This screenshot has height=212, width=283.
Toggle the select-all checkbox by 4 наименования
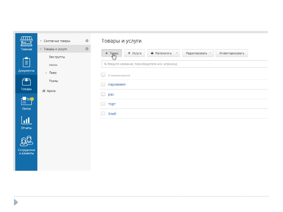coord(103,75)
